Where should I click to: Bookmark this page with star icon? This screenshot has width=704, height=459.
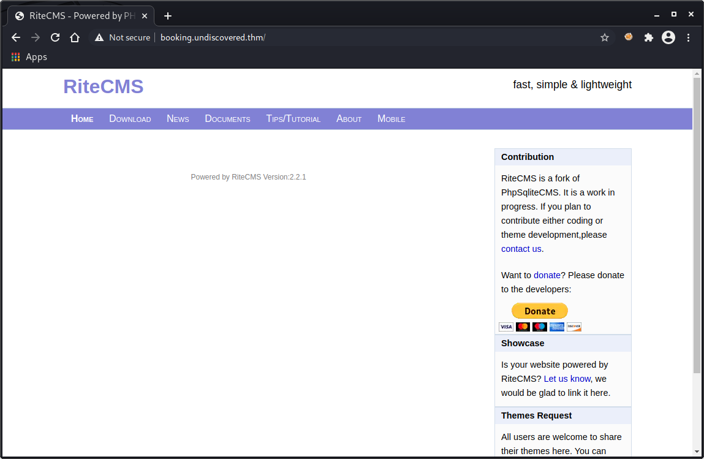(x=605, y=37)
